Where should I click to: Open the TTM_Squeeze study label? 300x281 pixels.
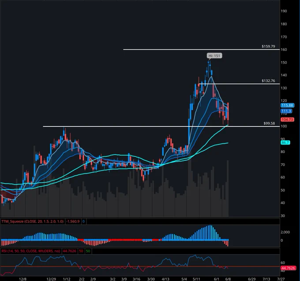click(x=32, y=222)
